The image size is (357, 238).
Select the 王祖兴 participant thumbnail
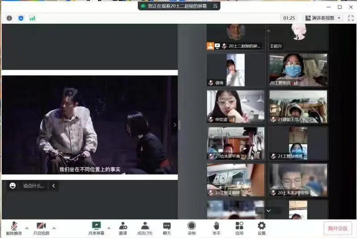tap(298, 37)
